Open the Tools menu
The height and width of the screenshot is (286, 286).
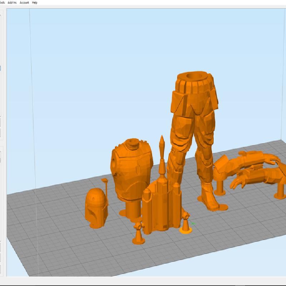(2, 3)
